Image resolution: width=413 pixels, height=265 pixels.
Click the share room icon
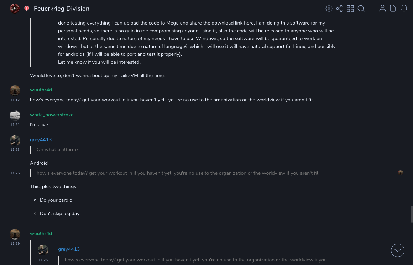339,9
